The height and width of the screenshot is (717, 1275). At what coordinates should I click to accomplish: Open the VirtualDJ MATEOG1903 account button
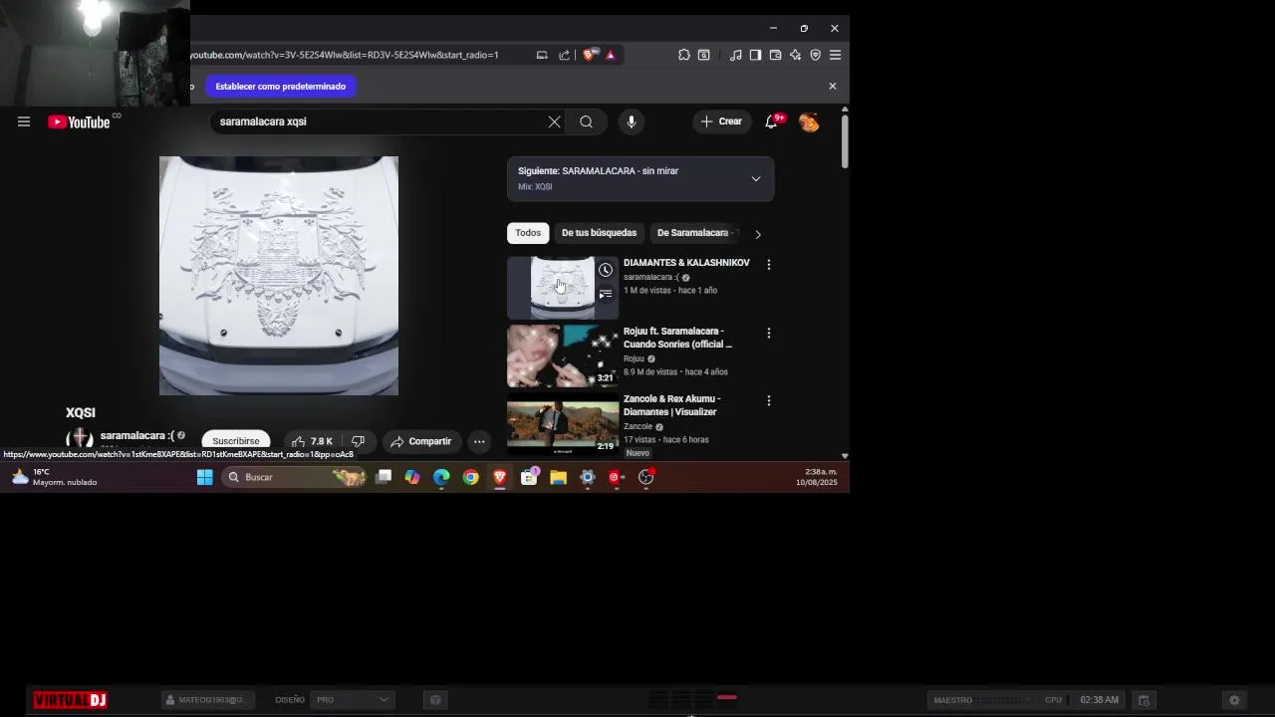pos(208,700)
